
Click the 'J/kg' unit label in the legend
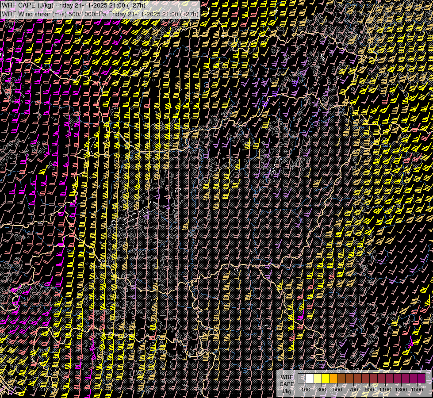coord(286,391)
